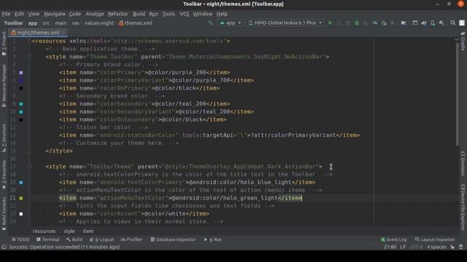This screenshot has height=262, width=467.
Task: Click the values-night breadcrumb in navigation bar
Action: (x=99, y=23)
